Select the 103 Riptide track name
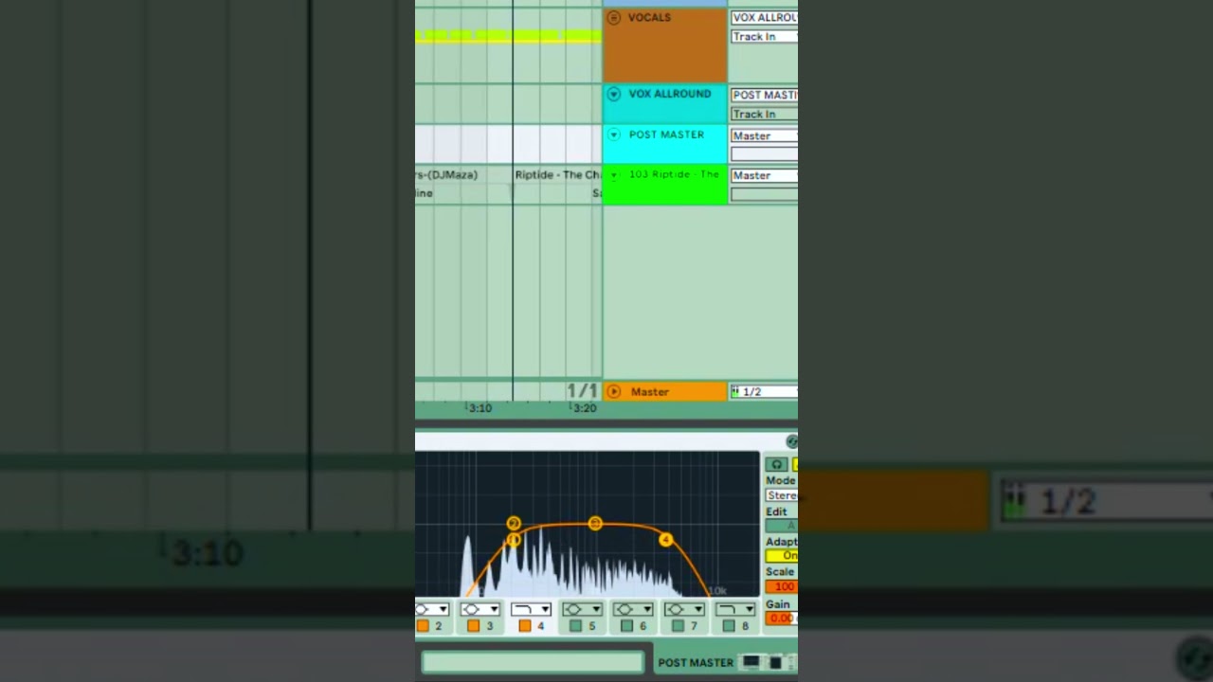The image size is (1213, 682). [674, 174]
